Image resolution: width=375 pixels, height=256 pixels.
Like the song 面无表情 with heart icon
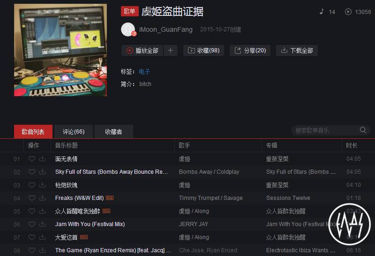click(x=31, y=159)
